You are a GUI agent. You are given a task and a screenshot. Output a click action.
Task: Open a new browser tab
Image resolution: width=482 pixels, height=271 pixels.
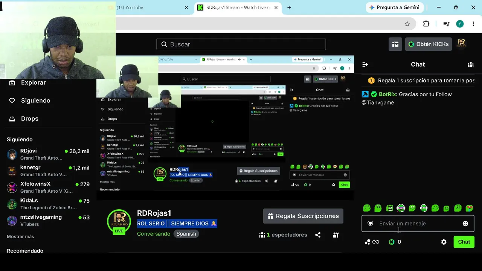coord(289,8)
